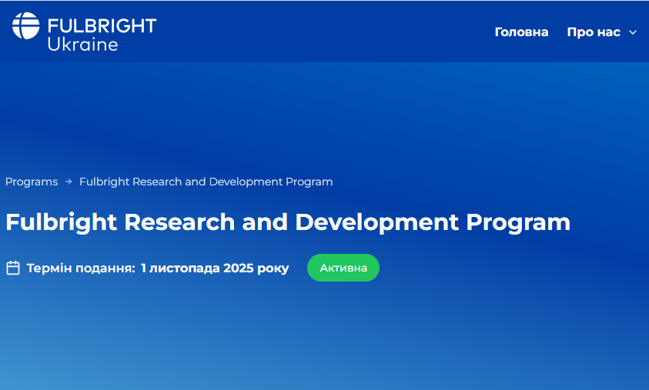Click the date 1 листопада 2025 року
The width and height of the screenshot is (649, 390).
pos(215,268)
